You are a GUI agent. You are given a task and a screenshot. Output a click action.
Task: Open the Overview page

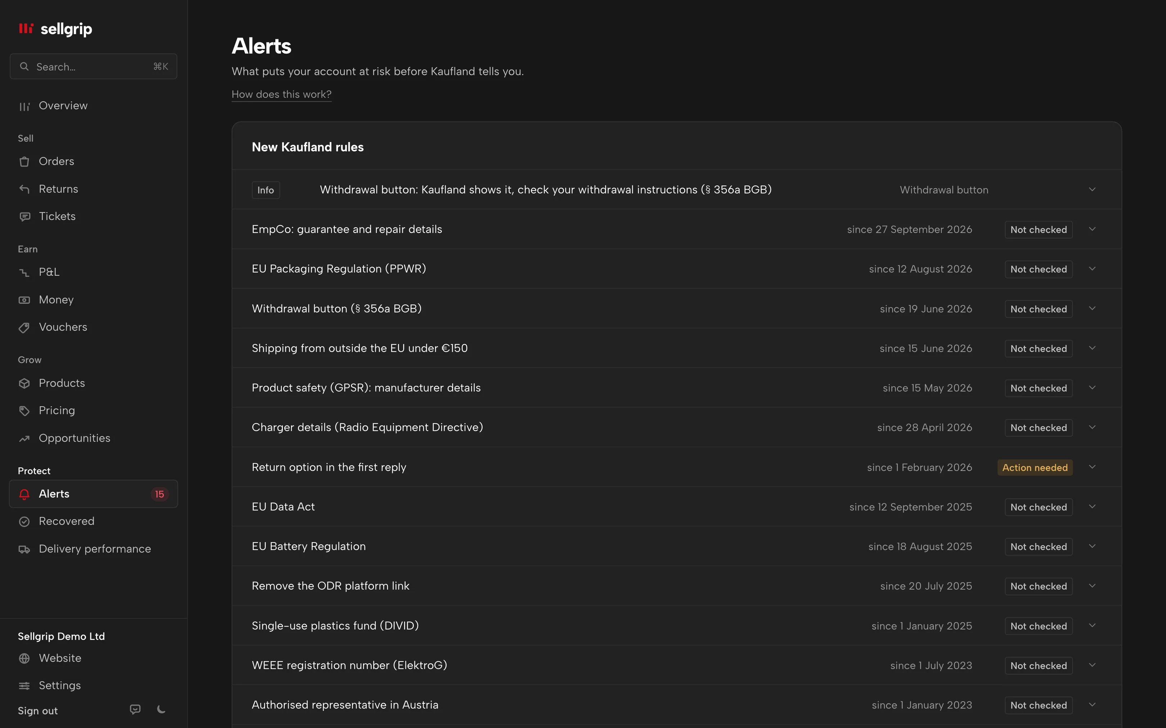(94, 106)
